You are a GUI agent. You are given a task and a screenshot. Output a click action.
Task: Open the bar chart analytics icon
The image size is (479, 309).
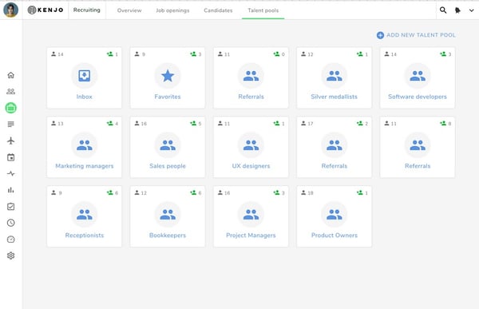click(x=10, y=190)
